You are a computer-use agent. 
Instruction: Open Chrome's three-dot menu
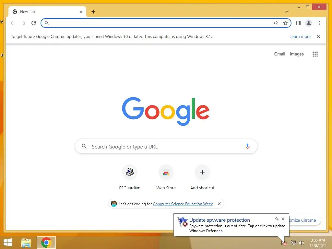click(x=319, y=23)
